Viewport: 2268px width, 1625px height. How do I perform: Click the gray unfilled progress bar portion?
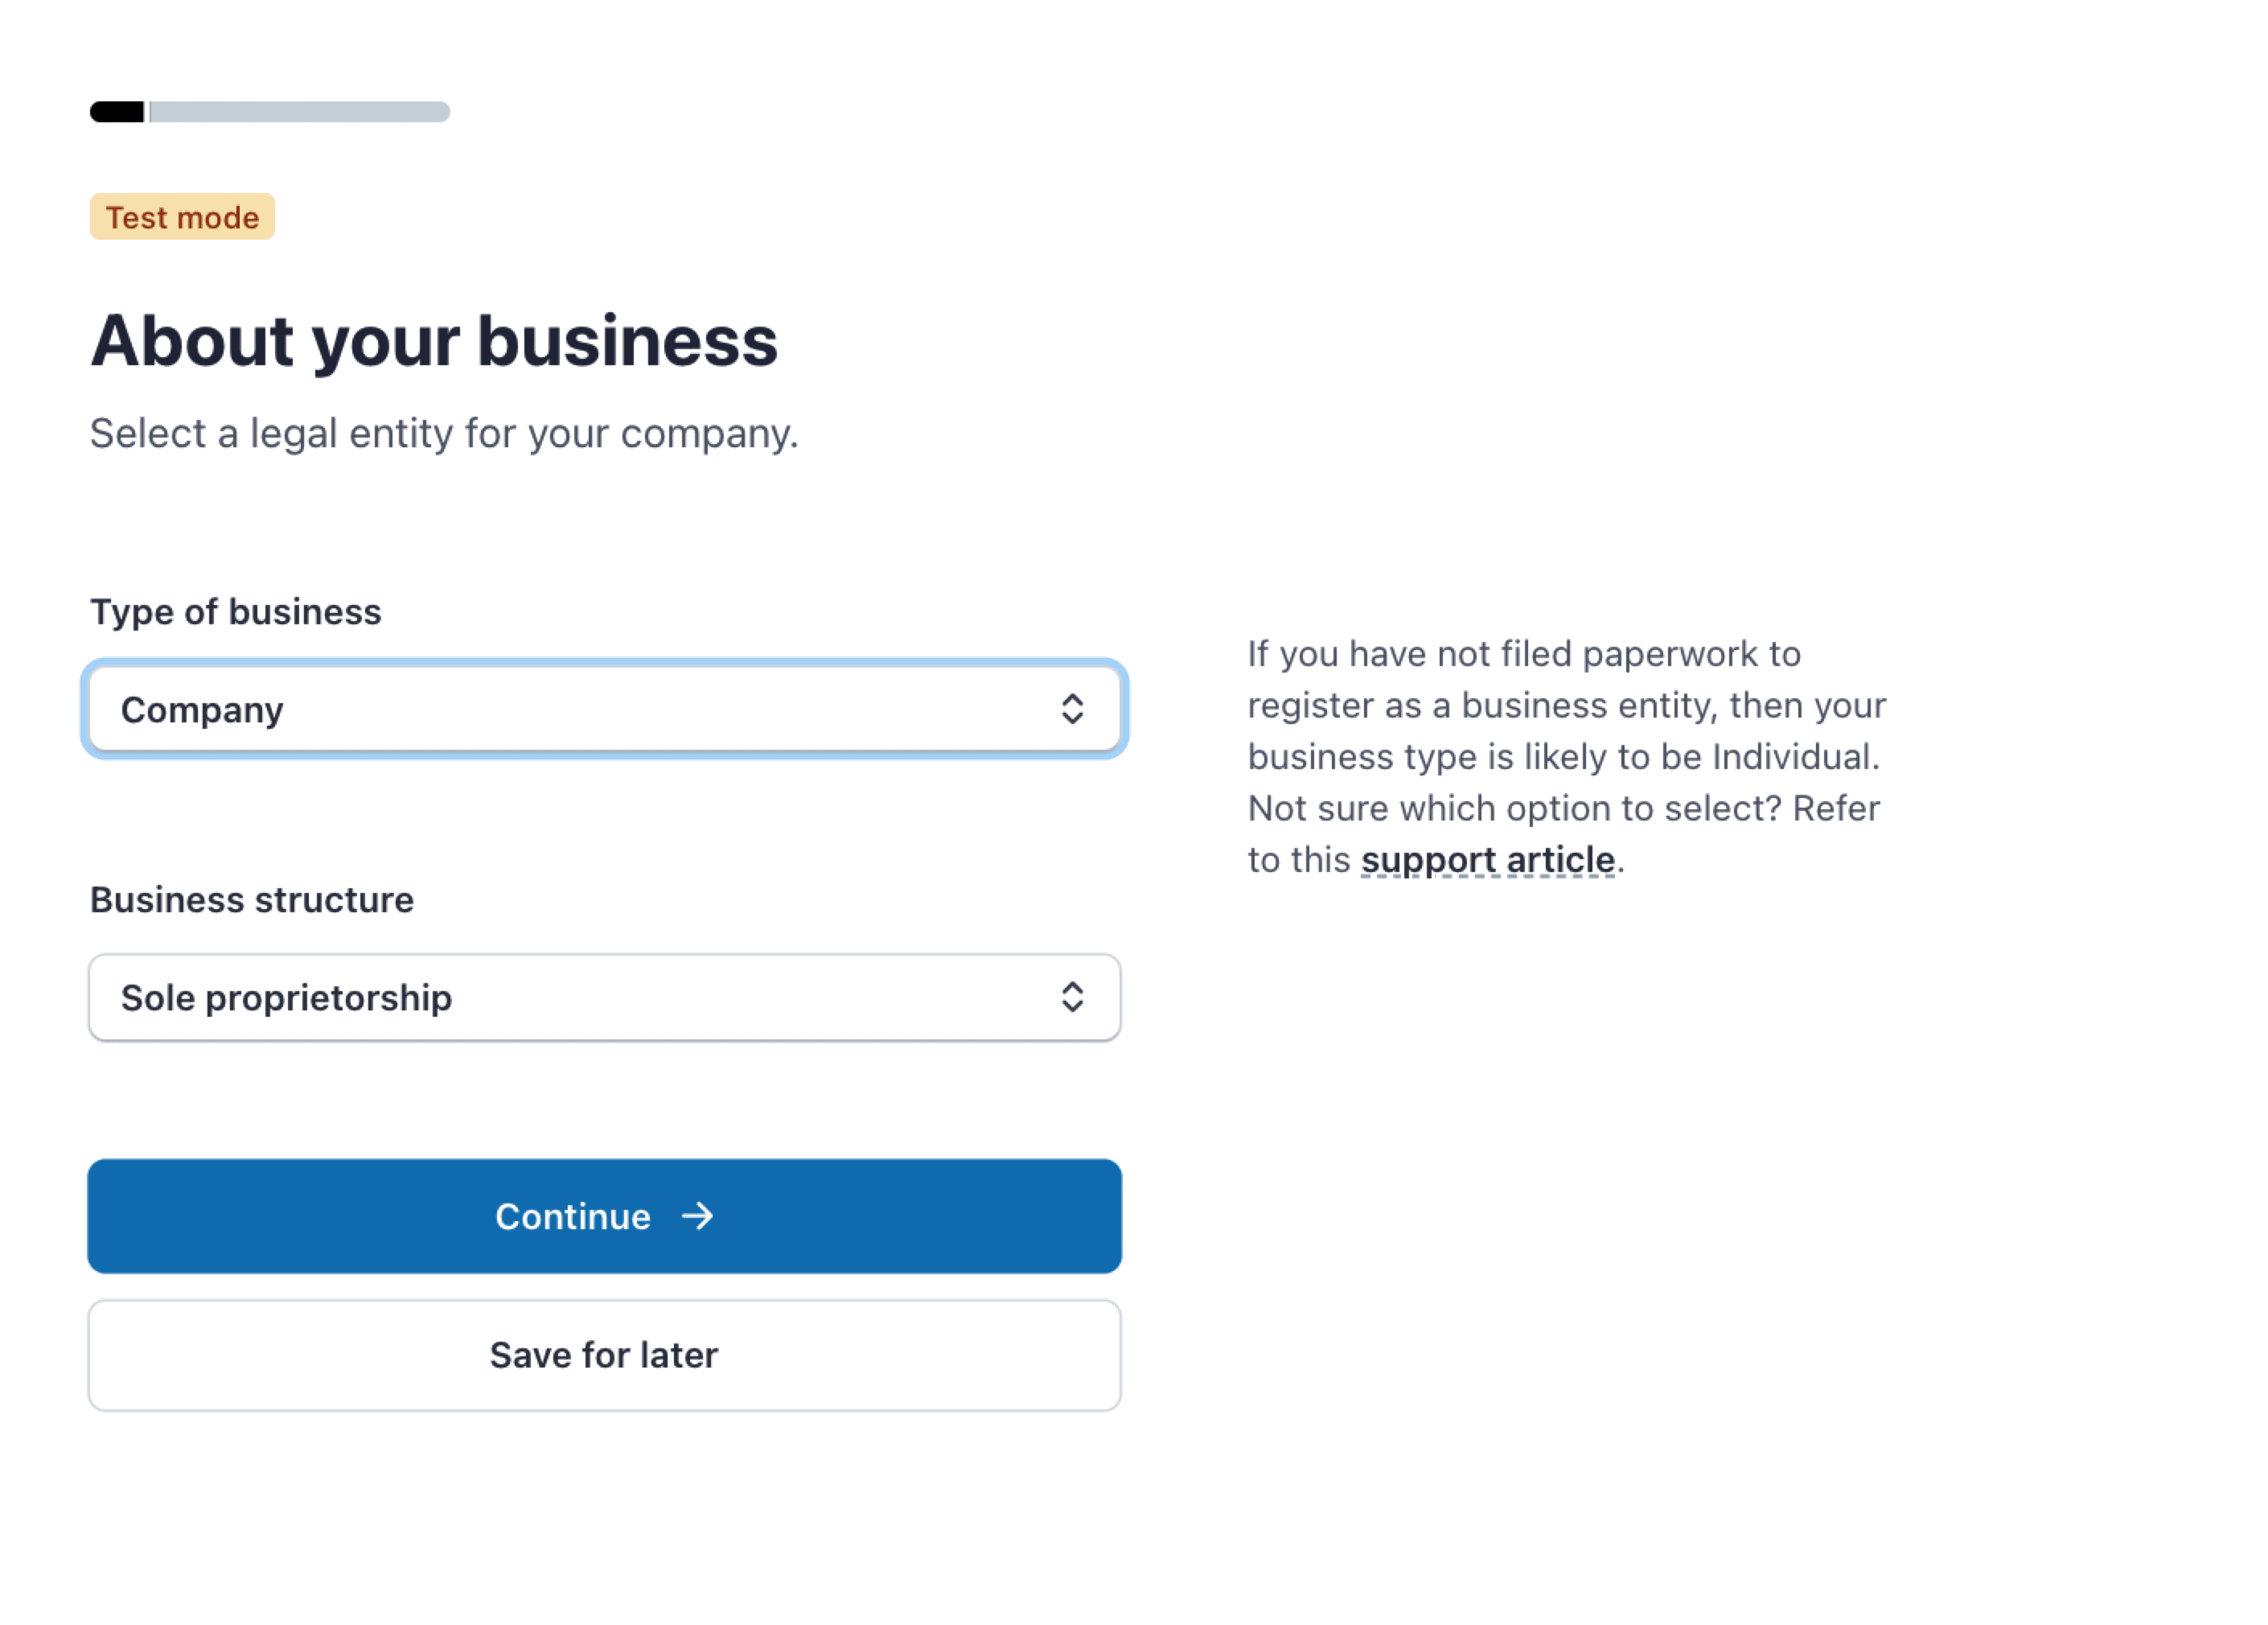[300, 112]
